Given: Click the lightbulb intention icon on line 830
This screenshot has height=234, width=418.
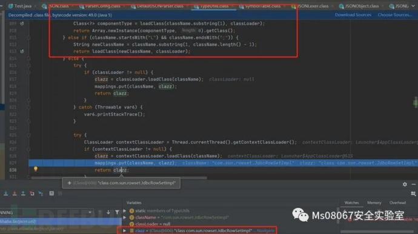Looking at the screenshot, I should (36, 169).
